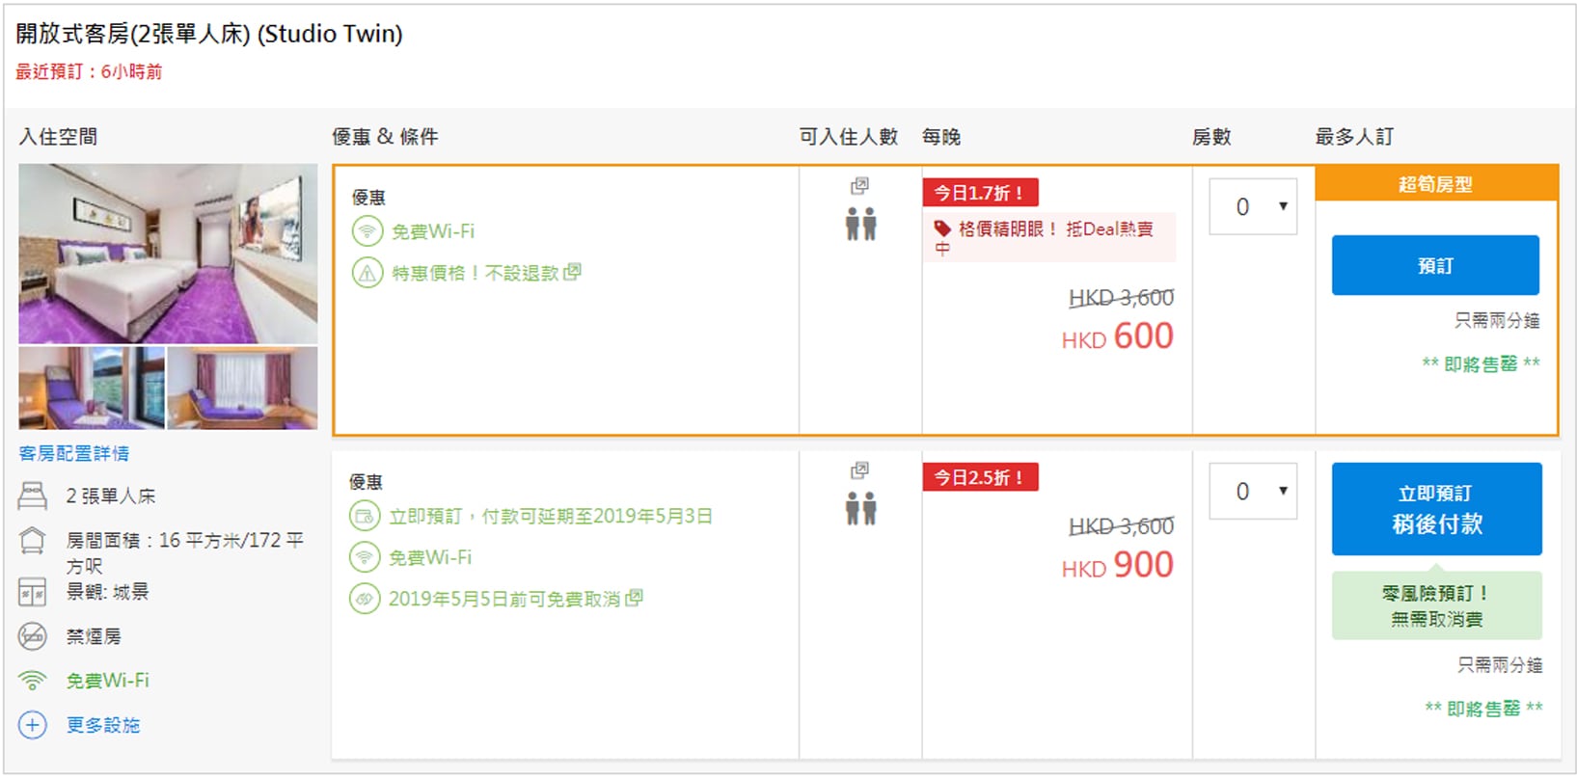Click the external-link icon above first occupancy icon
The height and width of the screenshot is (778, 1577).
(859, 186)
